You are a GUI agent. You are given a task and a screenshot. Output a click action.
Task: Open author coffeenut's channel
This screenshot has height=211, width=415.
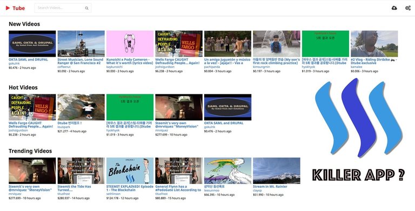[64, 67]
